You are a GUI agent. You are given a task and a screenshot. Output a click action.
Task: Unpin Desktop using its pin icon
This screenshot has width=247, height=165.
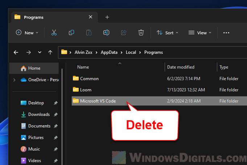tap(55, 103)
